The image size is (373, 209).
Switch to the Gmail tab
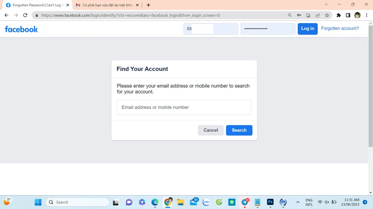(107, 5)
